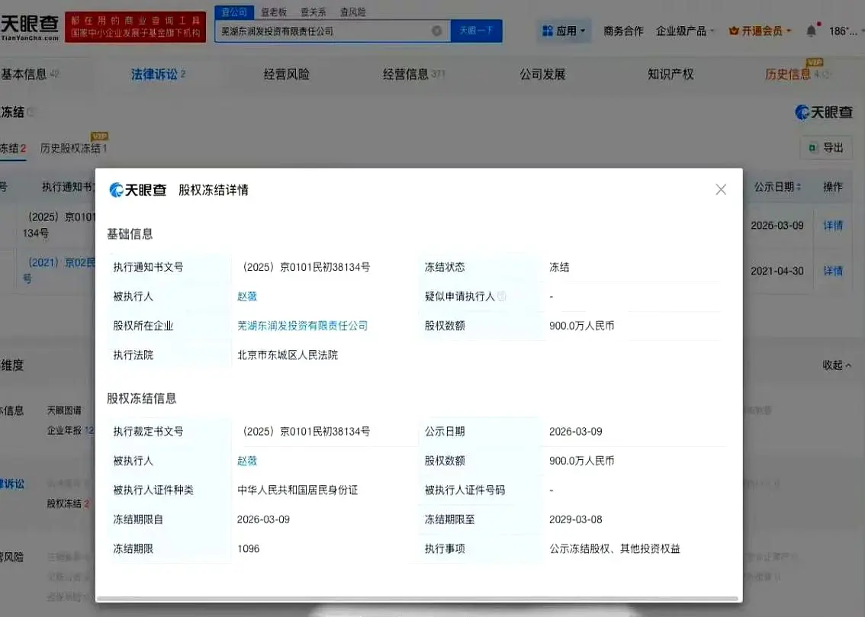Open the 应用 dropdown menu
Screen dimensions: 865x617
564,31
